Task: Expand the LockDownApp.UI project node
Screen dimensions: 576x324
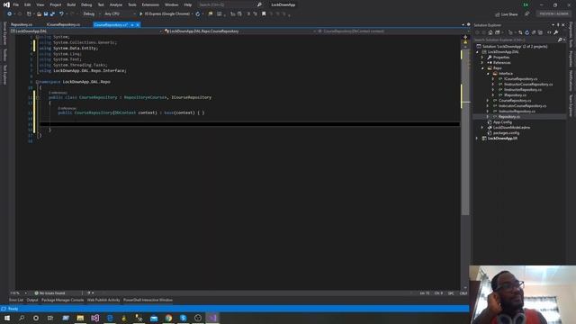Action: [478, 139]
